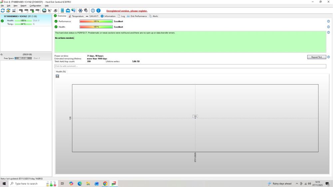The width and height of the screenshot is (333, 187).
Task: Open Microsoft Edge from the taskbar
Action: (x=80, y=184)
